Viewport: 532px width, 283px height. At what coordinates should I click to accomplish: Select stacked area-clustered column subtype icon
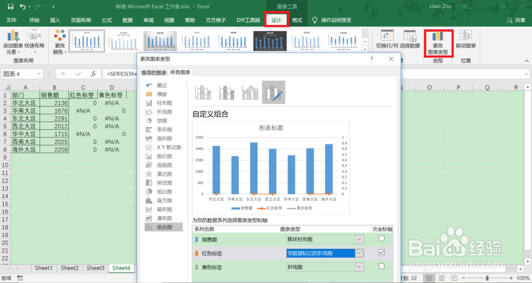250,92
